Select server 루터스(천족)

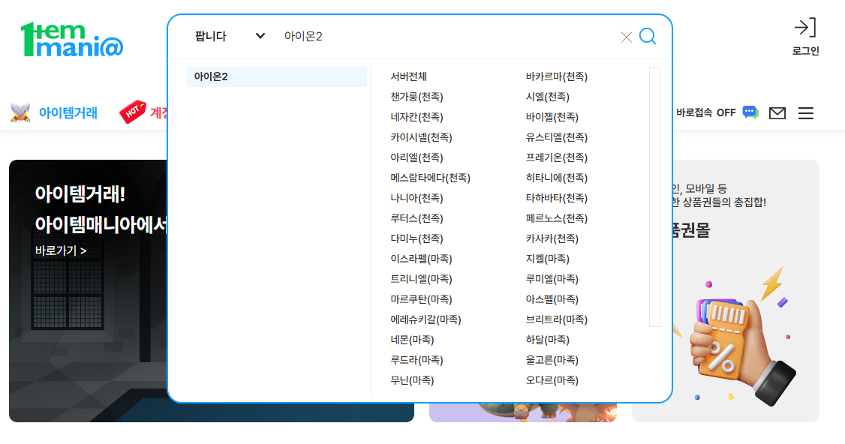(416, 218)
